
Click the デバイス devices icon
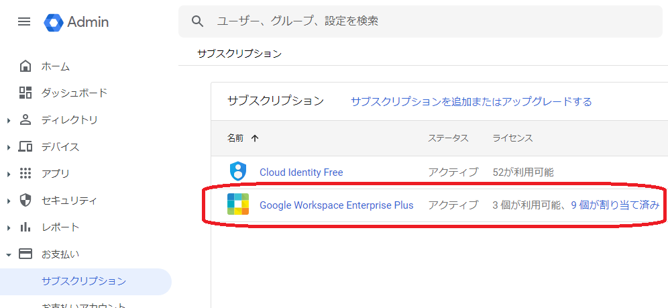click(25, 147)
